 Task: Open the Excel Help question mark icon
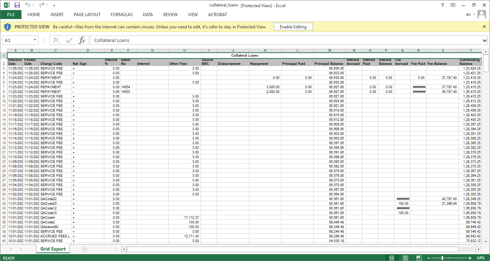pyautogui.click(x=443, y=5)
